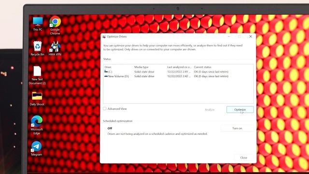
Task: Open the Telegram desktop shortcut
Action: click(x=37, y=148)
